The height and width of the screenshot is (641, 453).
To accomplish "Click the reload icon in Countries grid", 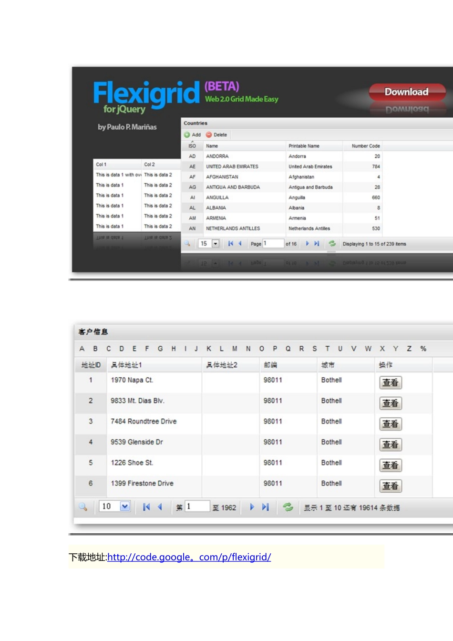I will [x=332, y=244].
